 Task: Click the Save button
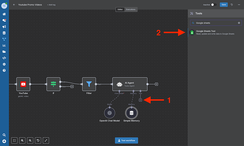click(224, 5)
